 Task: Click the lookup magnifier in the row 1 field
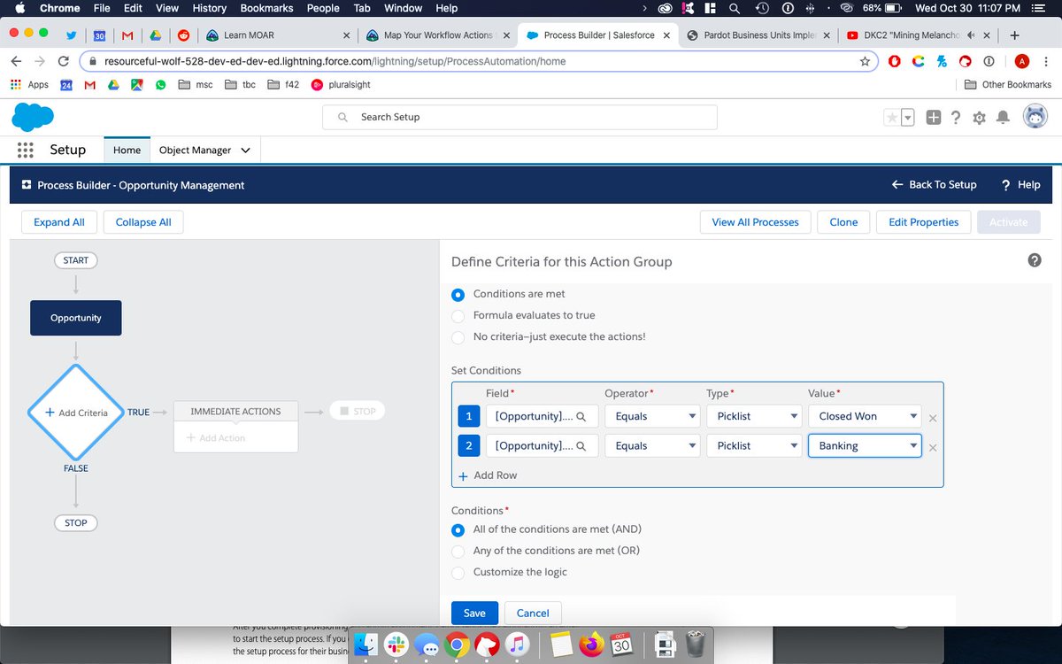coord(581,416)
